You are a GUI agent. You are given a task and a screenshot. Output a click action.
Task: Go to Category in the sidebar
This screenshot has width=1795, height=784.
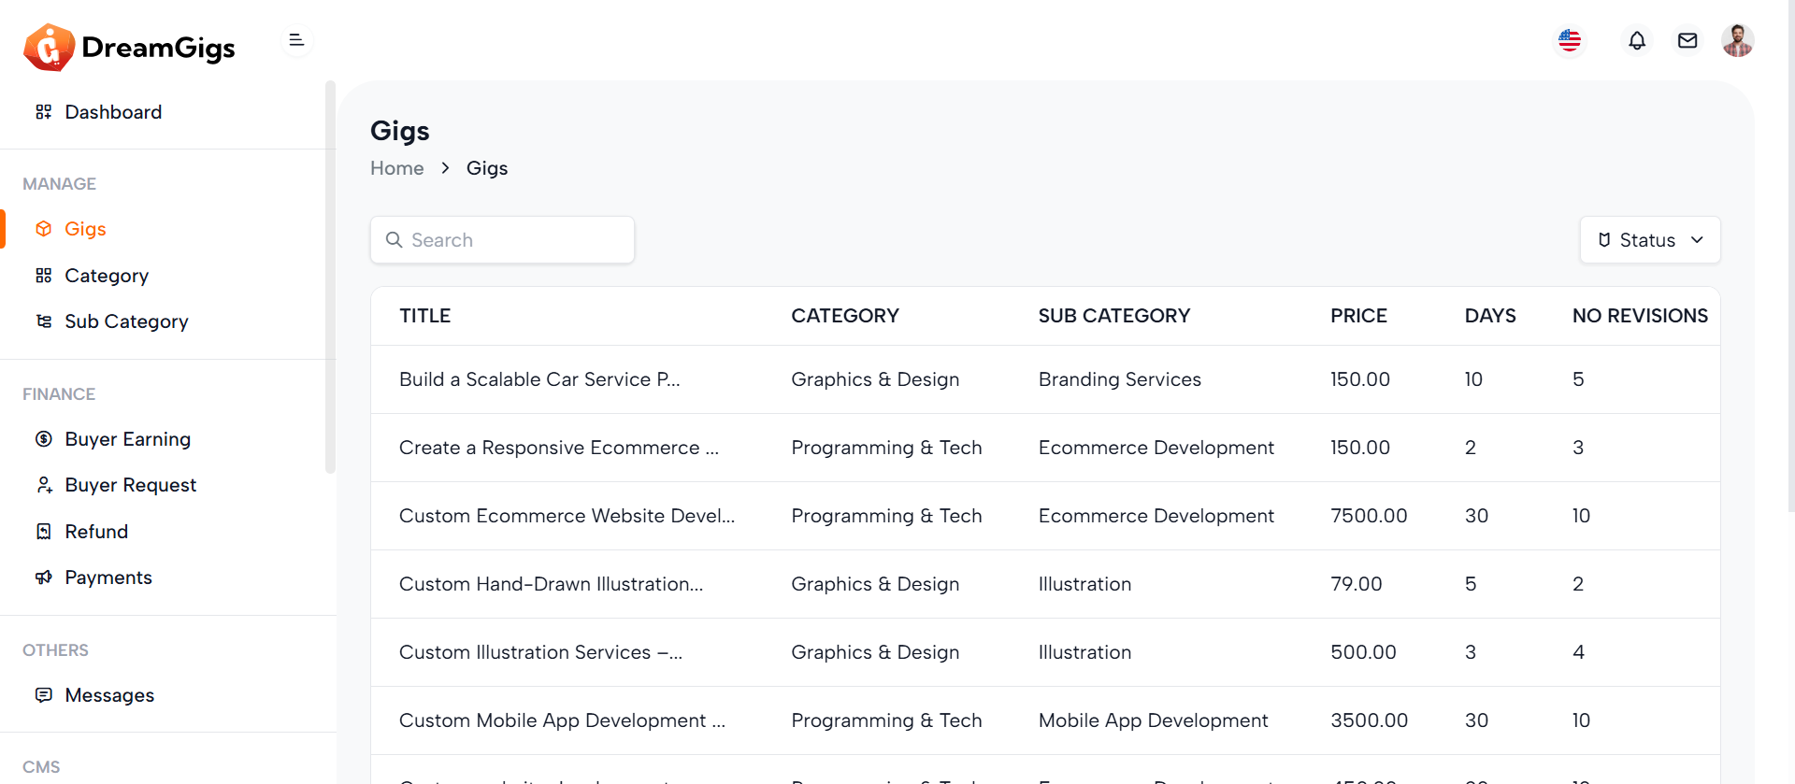[x=107, y=276]
